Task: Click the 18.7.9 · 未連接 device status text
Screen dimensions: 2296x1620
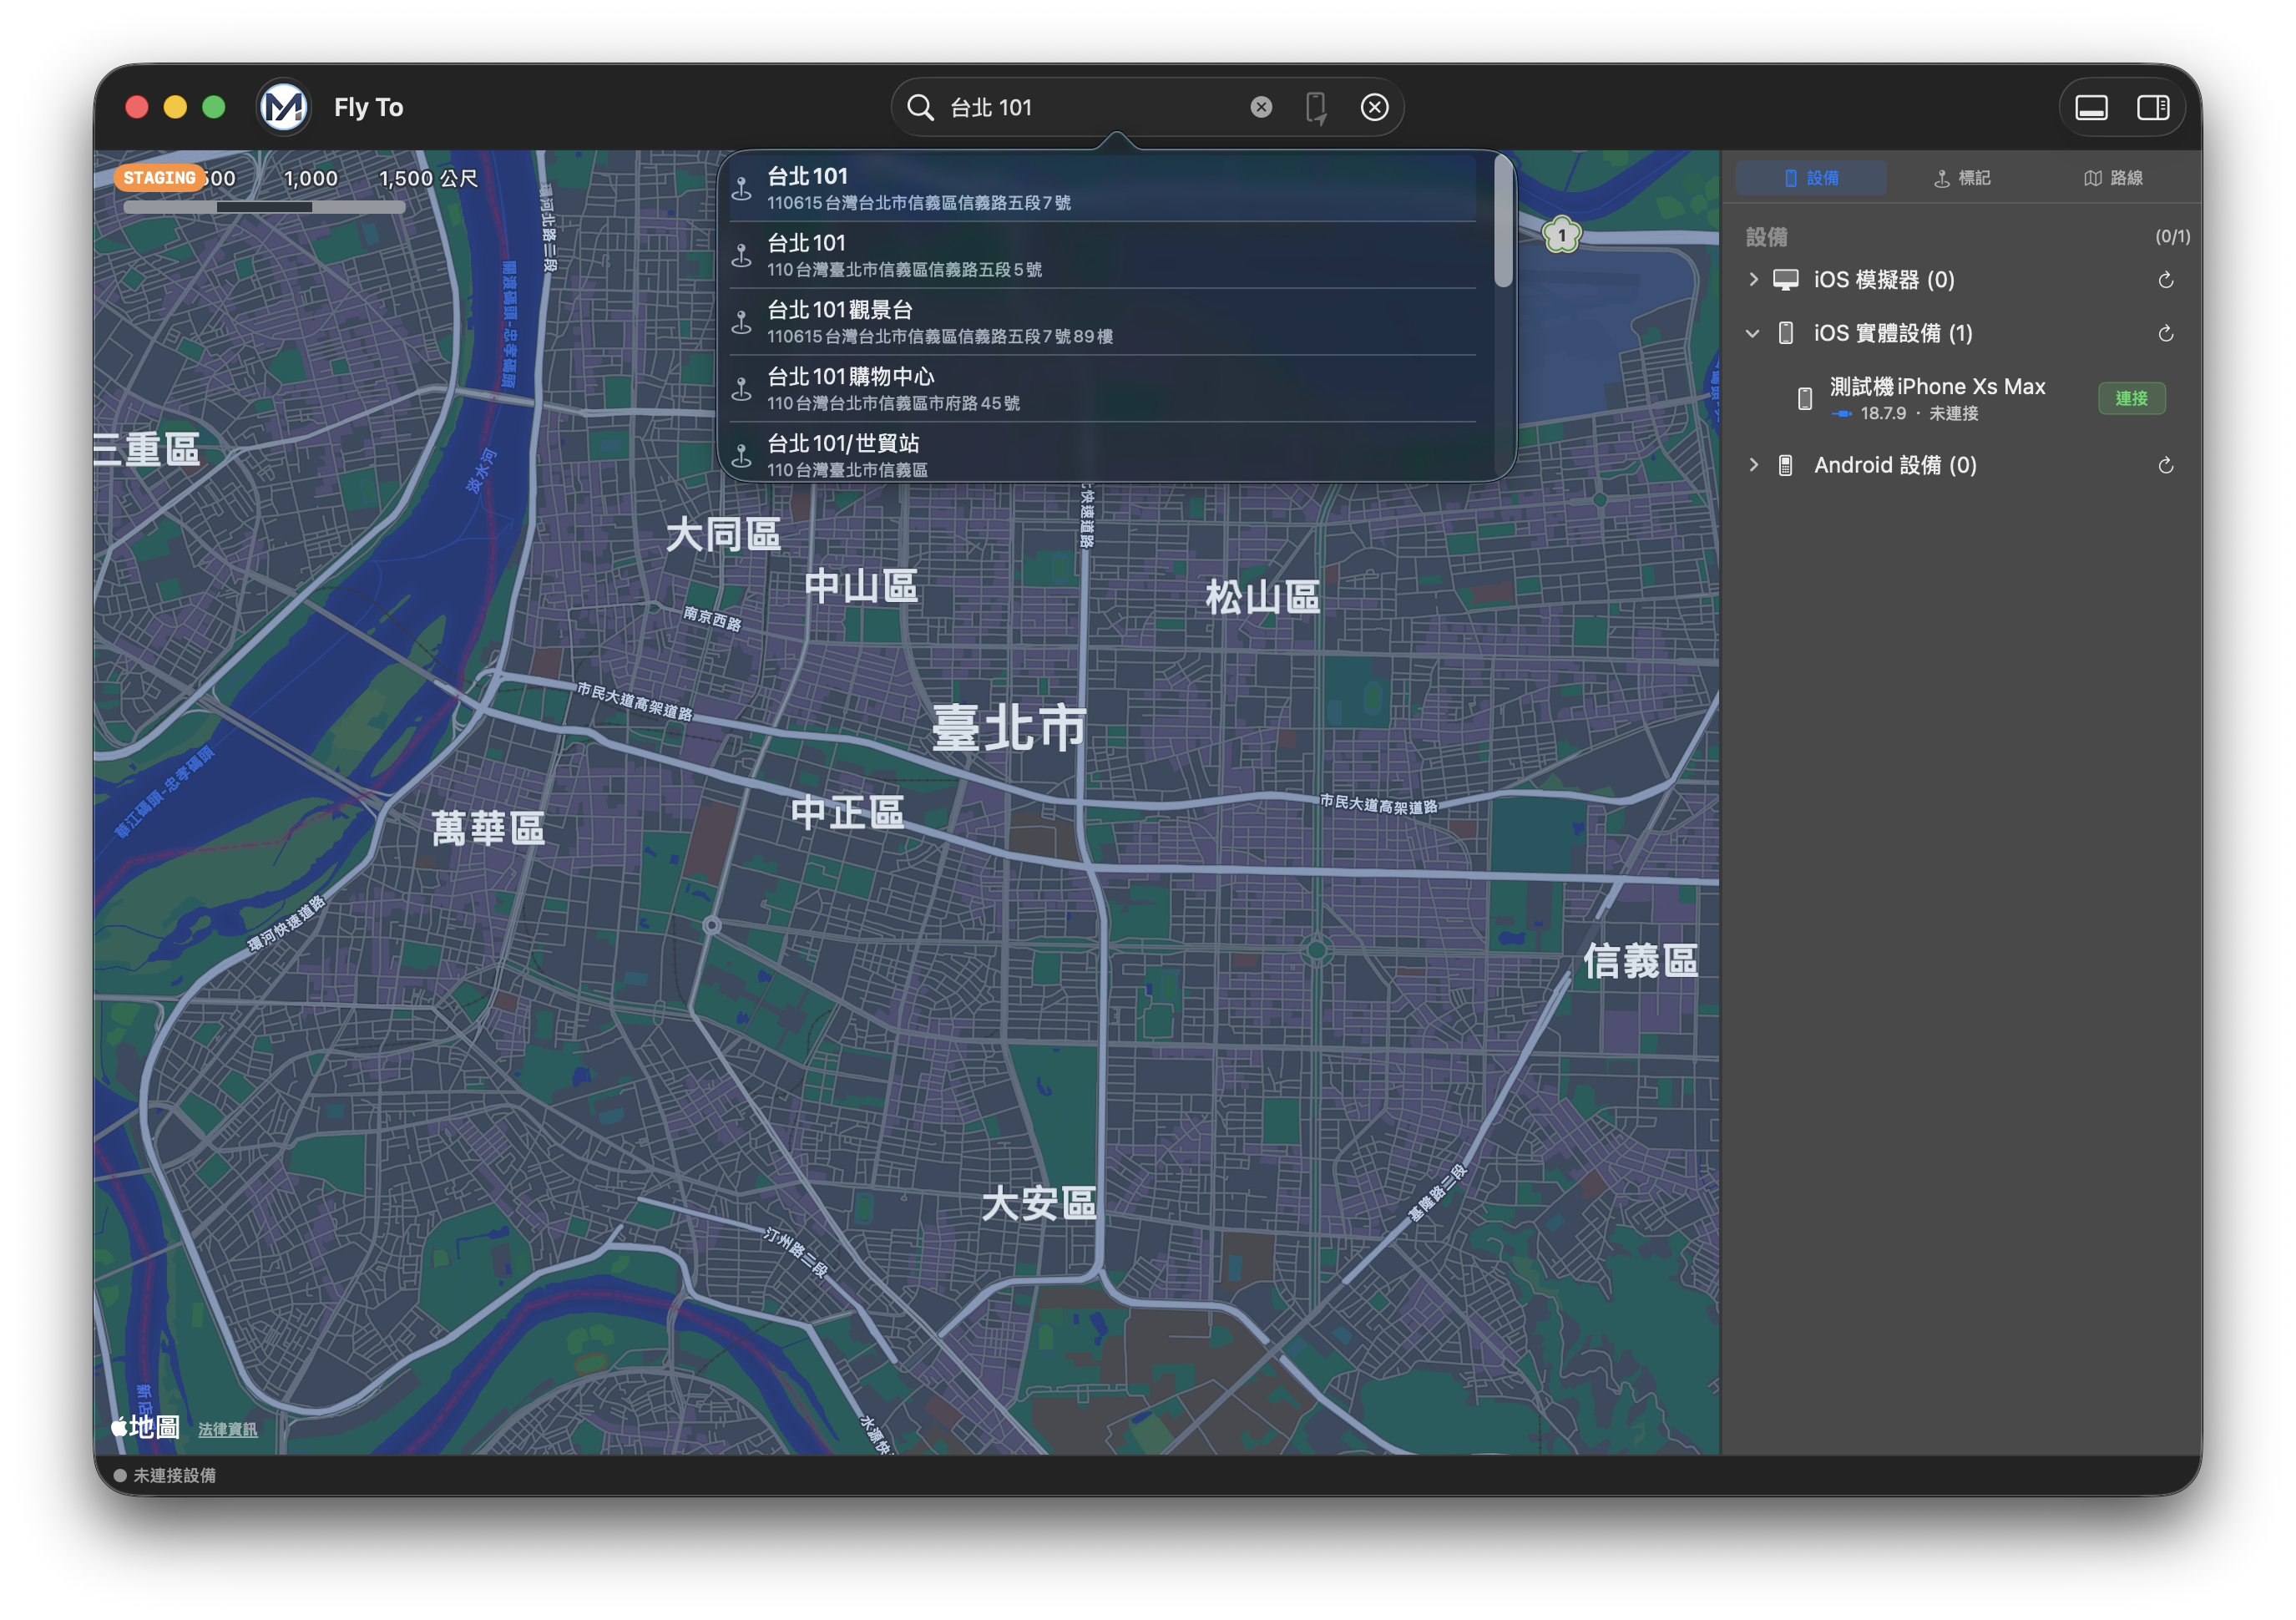Action: 1918,414
